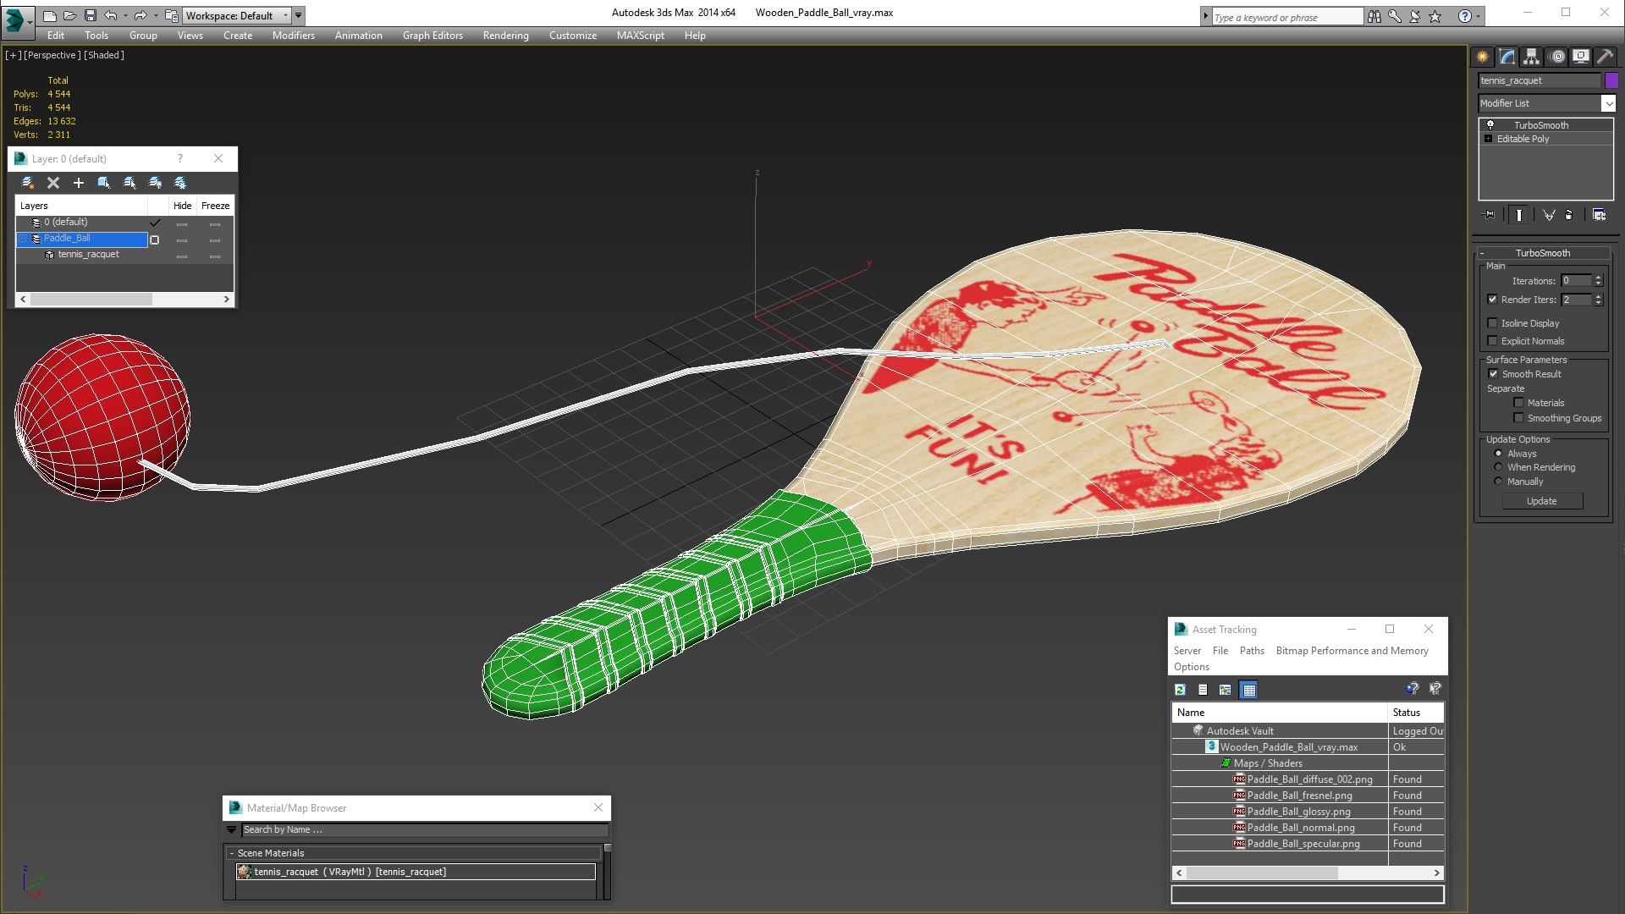The width and height of the screenshot is (1625, 914).
Task: Toggle Show End Result icon
Action: (1519, 215)
